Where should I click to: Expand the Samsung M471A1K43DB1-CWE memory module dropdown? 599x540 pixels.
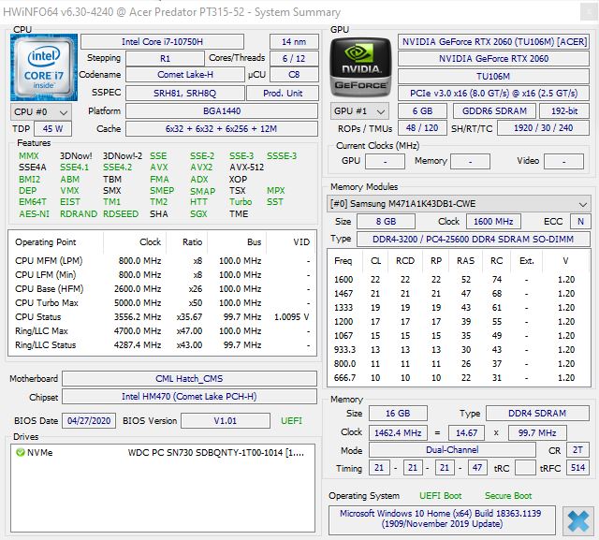click(x=459, y=204)
